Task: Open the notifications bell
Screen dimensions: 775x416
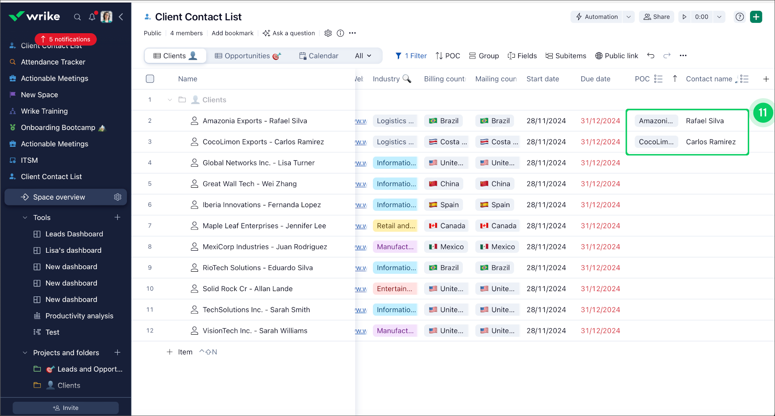Action: point(92,17)
